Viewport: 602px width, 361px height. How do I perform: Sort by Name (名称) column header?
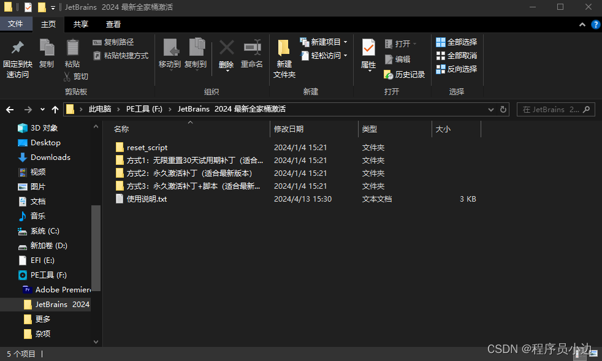pyautogui.click(x=187, y=129)
